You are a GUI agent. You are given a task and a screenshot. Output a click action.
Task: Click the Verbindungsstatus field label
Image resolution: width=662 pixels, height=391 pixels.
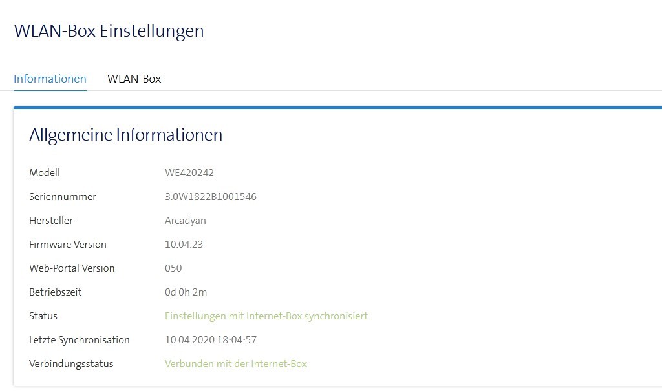71,363
